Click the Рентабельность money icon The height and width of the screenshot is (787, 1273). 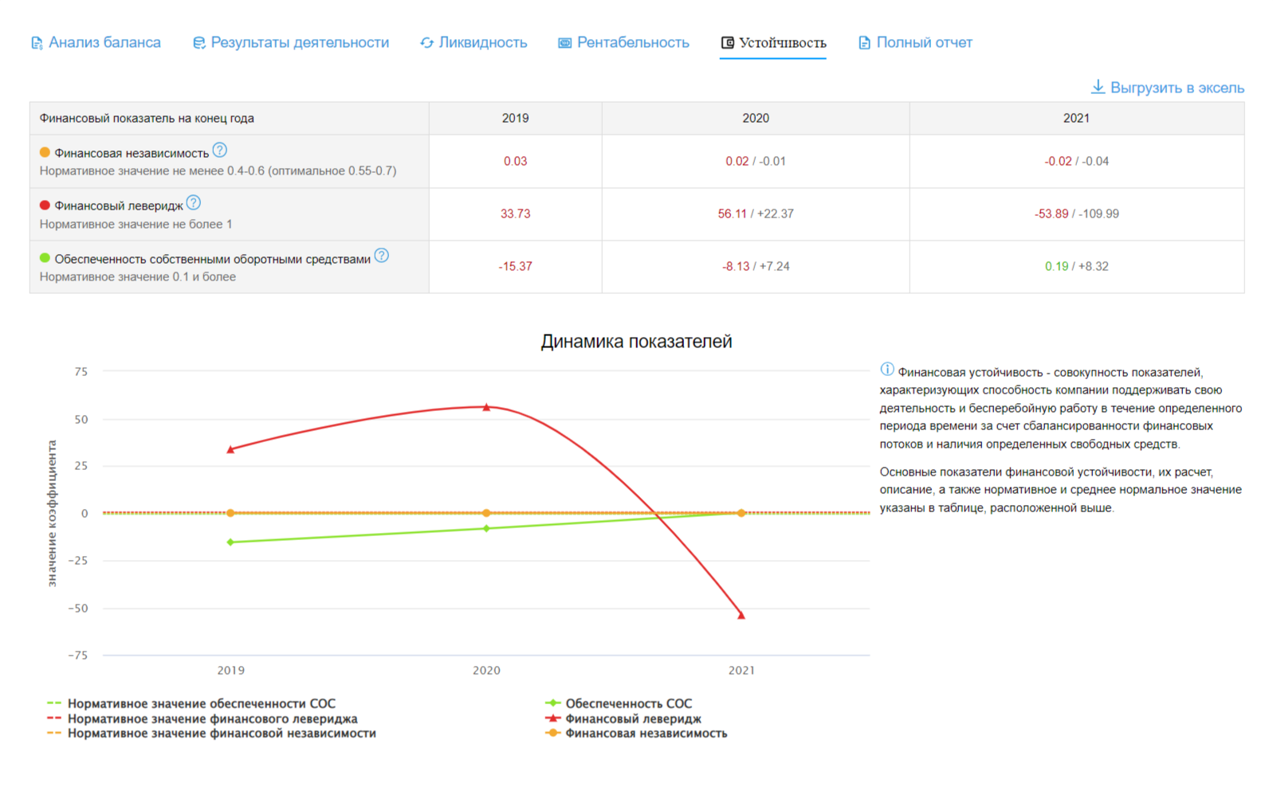[564, 43]
